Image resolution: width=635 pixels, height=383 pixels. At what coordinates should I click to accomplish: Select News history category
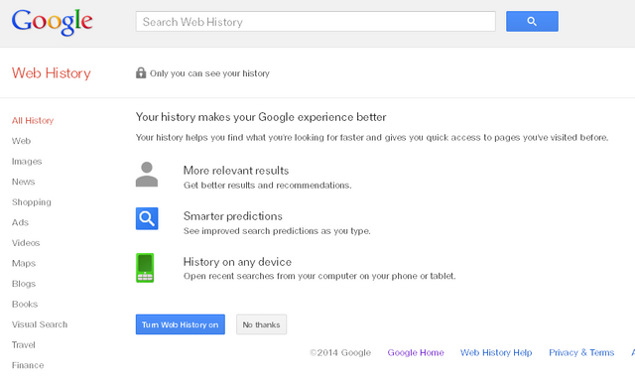coord(23,182)
